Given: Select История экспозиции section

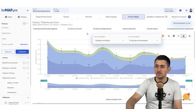Looking at the screenshot, I should click(x=75, y=29).
